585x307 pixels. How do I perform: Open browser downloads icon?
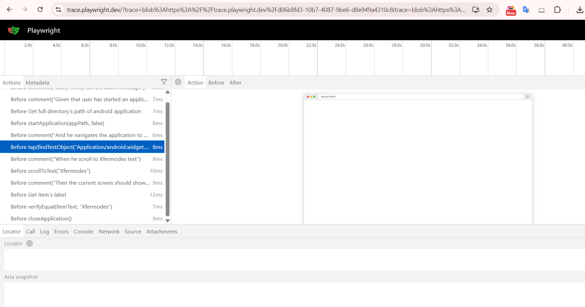click(580, 9)
